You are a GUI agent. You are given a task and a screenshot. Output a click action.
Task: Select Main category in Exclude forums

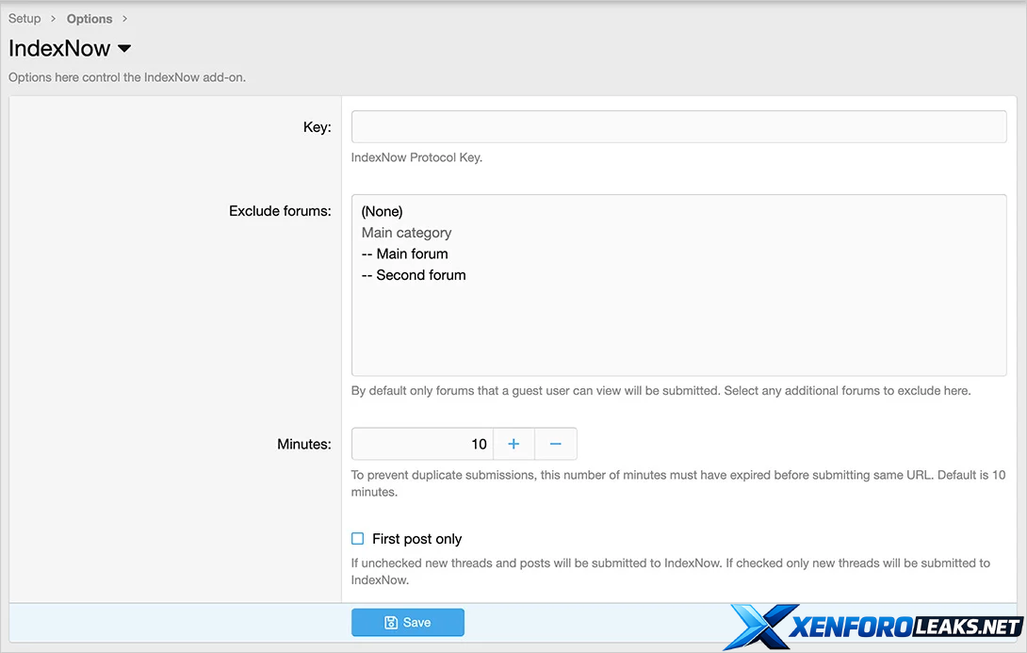406,232
